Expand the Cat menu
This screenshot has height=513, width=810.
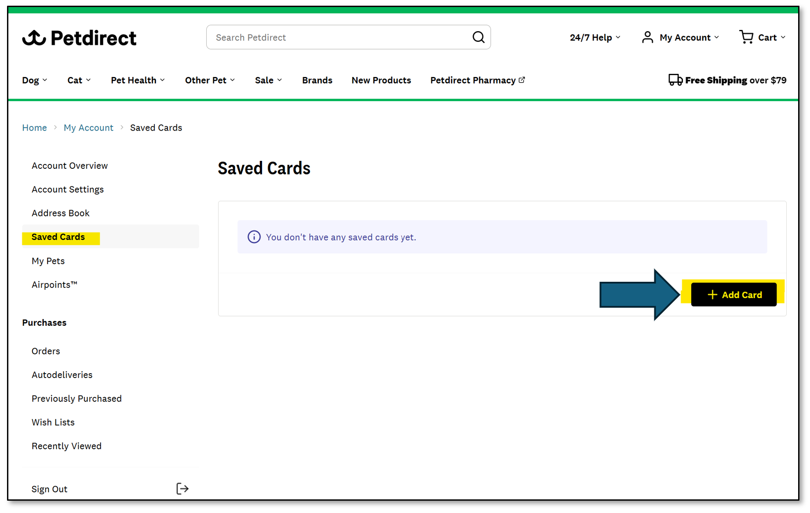point(79,80)
